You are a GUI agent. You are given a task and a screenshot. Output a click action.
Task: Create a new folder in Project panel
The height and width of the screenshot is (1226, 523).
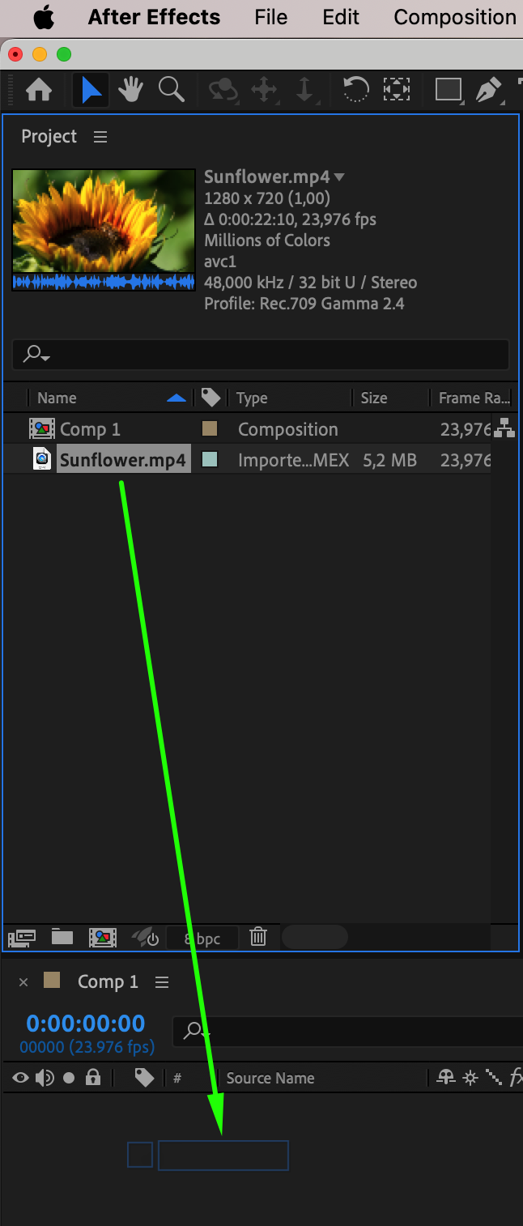click(62, 937)
